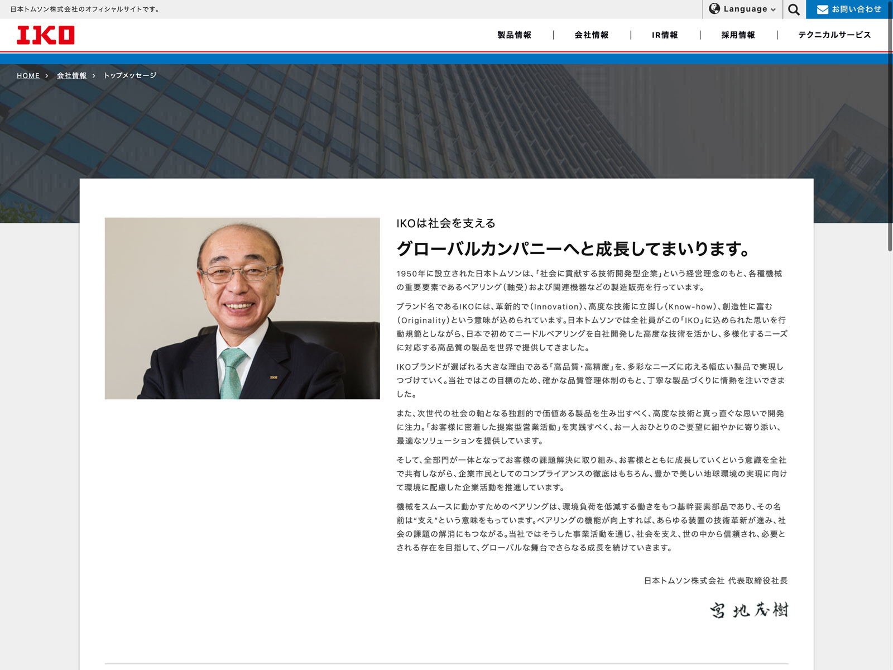The height and width of the screenshot is (670, 893).
Task: Click the red IKO logo
Action: tap(46, 35)
